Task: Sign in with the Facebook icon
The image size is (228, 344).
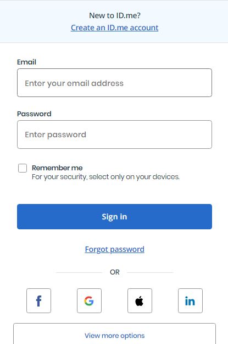Action: pos(38,300)
